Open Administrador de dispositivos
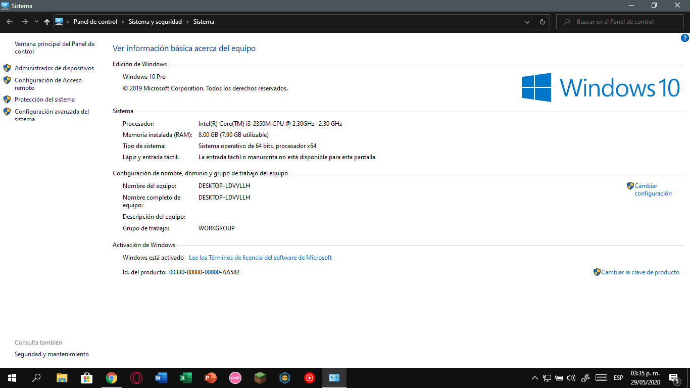The width and height of the screenshot is (690, 388). coord(54,68)
